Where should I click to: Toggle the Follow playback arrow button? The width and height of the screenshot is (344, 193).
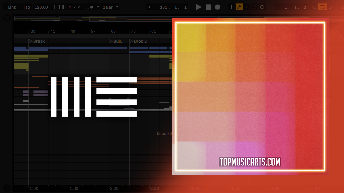point(150,7)
